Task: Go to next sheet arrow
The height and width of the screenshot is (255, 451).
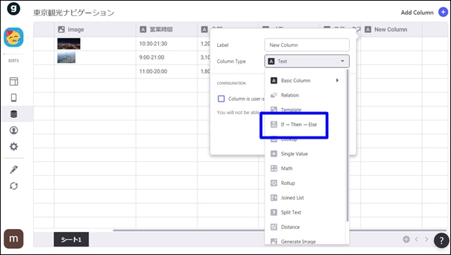Action: click(x=426, y=239)
